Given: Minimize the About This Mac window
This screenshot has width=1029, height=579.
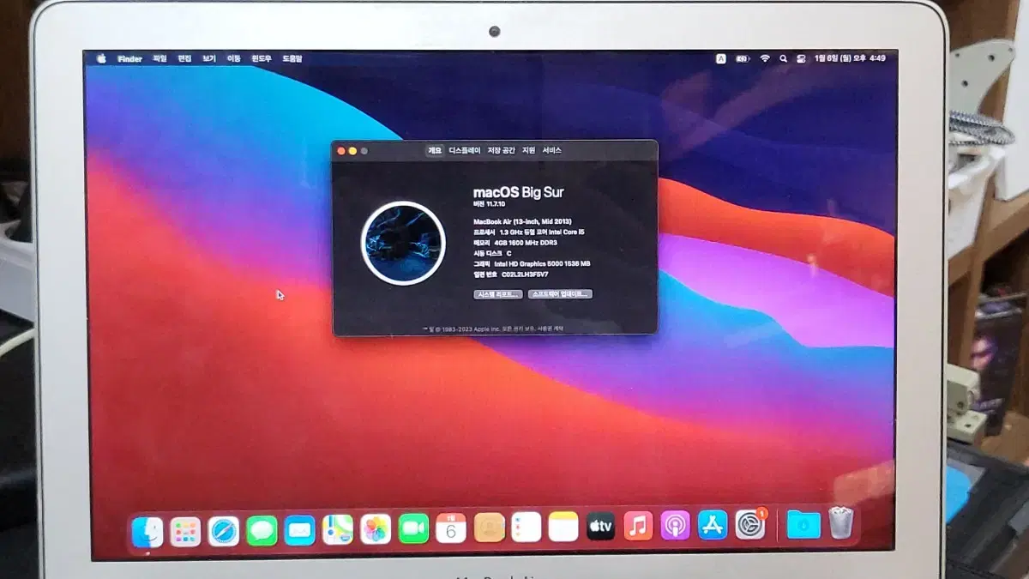Looking at the screenshot, I should pyautogui.click(x=352, y=151).
